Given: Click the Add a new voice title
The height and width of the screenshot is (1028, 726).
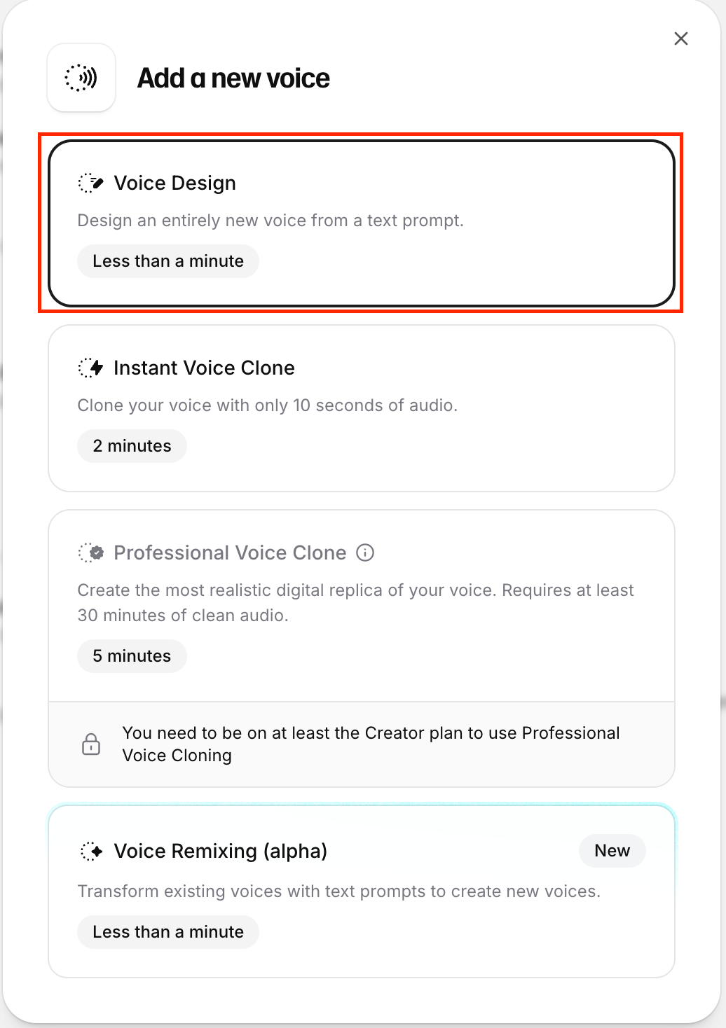Looking at the screenshot, I should pyautogui.click(x=233, y=78).
